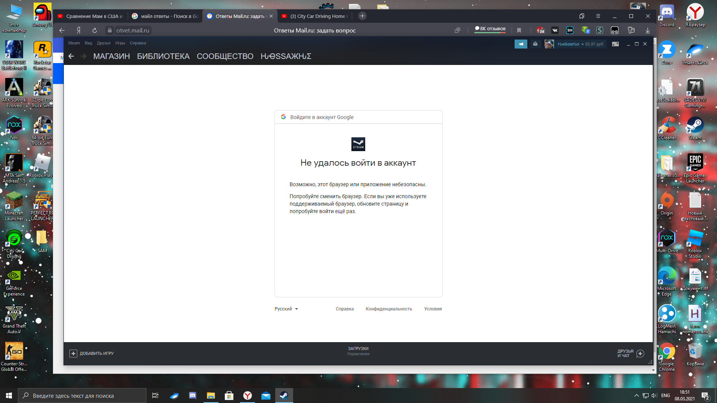Switch to майл ответы Google search tab
The height and width of the screenshot is (403, 717).
[165, 16]
